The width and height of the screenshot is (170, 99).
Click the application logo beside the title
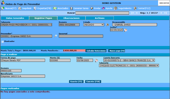(3, 3)
